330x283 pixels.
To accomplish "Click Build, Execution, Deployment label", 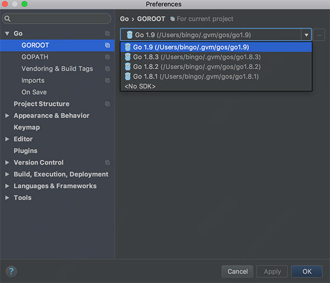I will pos(61,174).
